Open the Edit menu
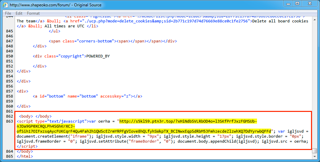This screenshot has height=162, width=320. tap(19, 13)
